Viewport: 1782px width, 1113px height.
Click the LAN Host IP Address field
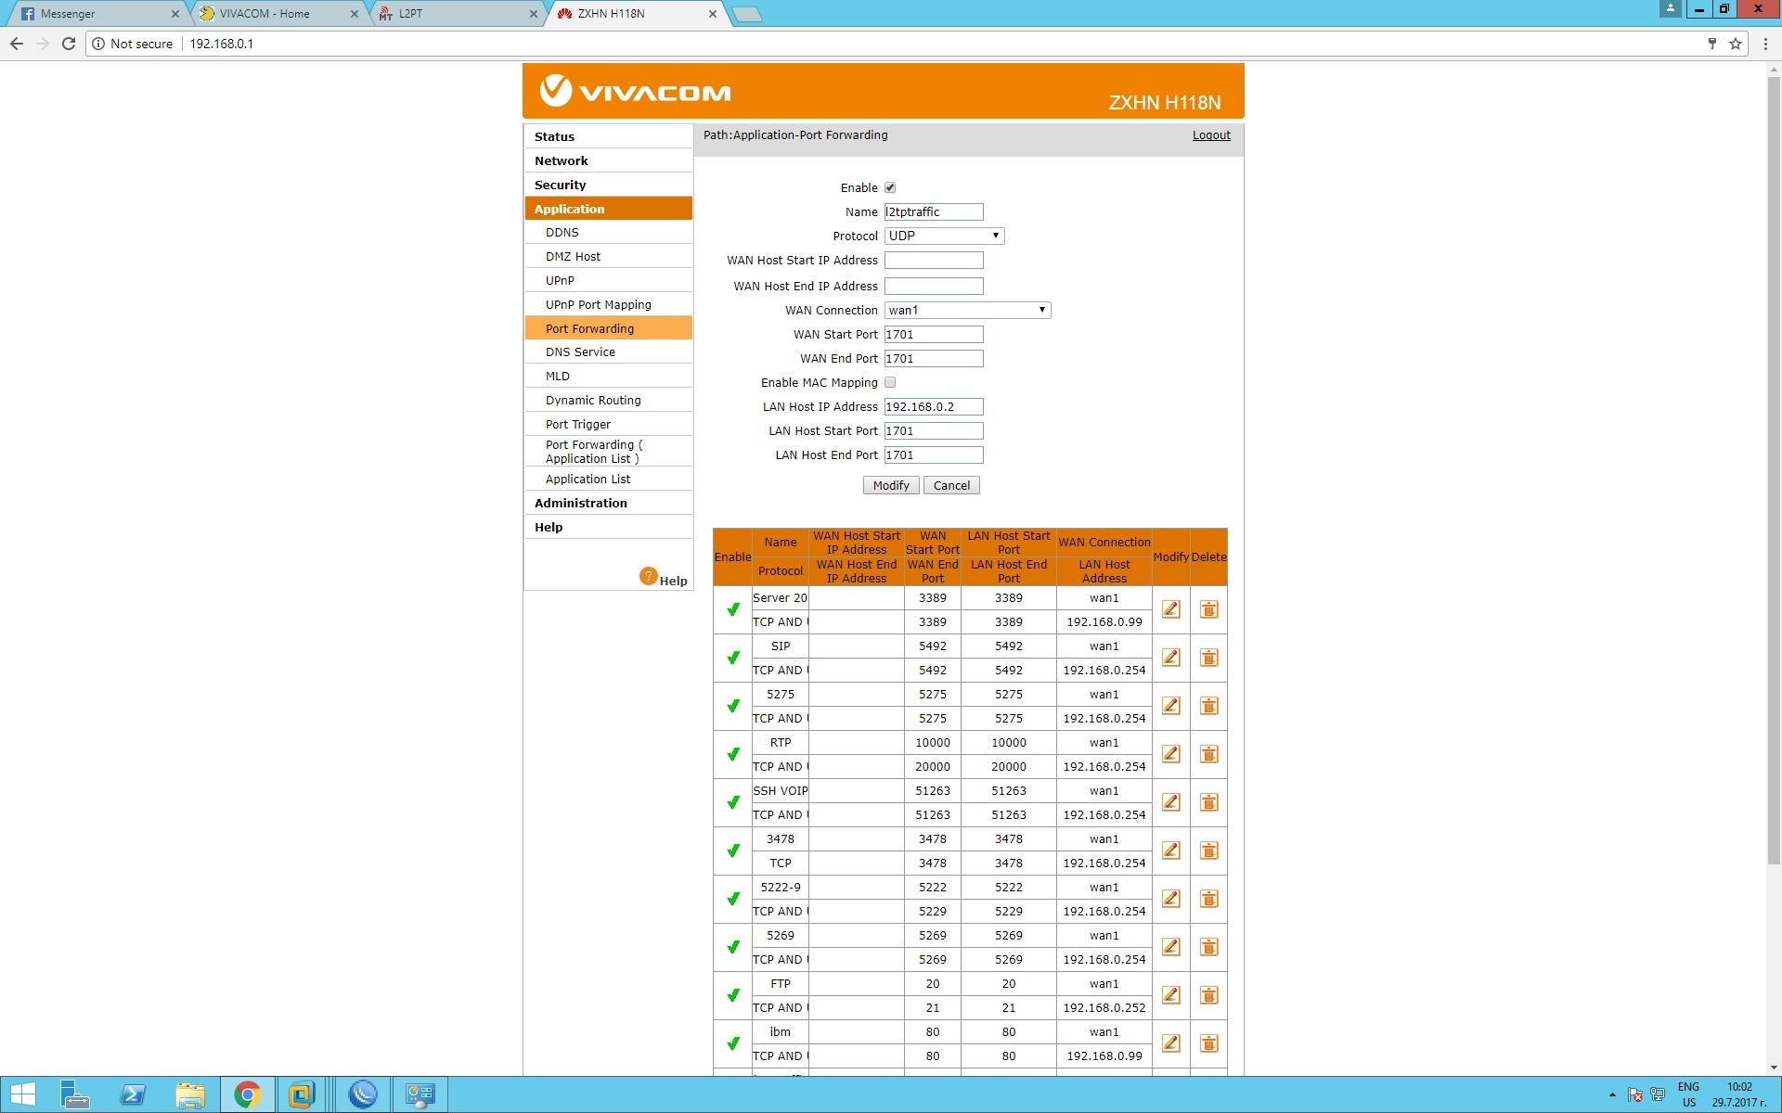click(933, 406)
